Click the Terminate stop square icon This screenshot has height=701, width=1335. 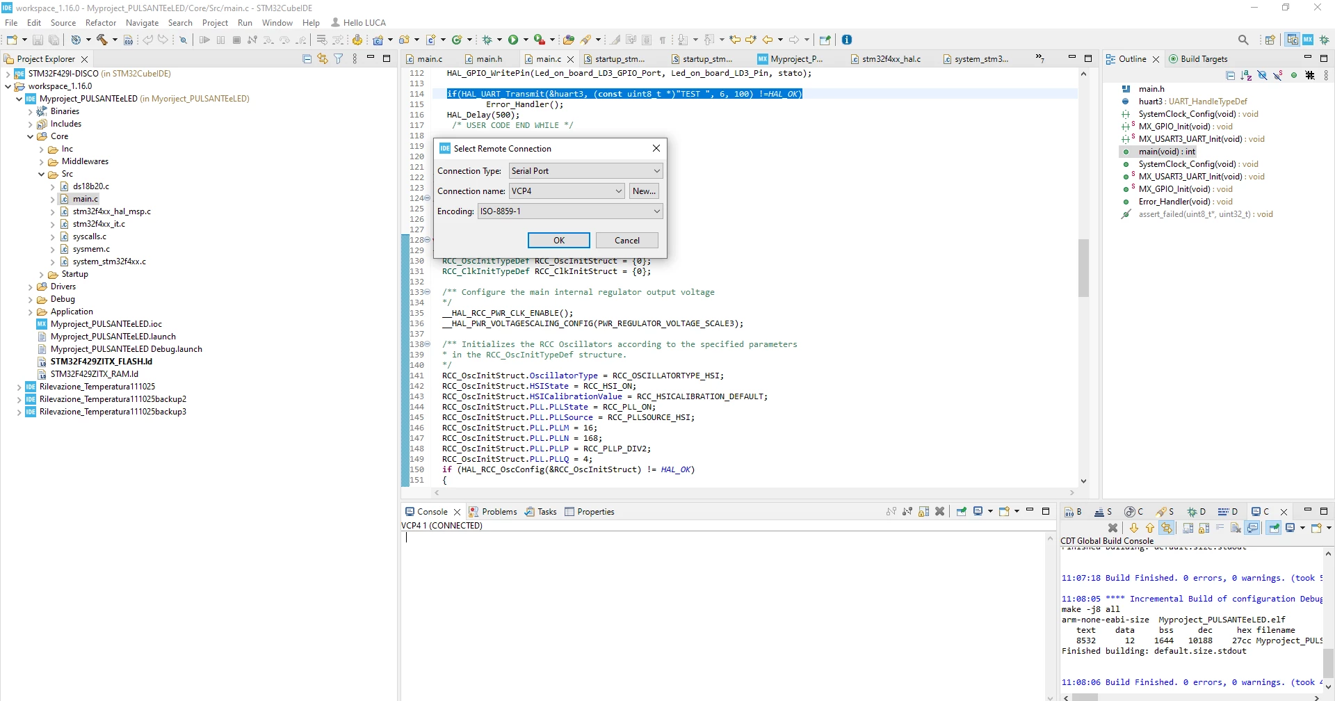236,40
